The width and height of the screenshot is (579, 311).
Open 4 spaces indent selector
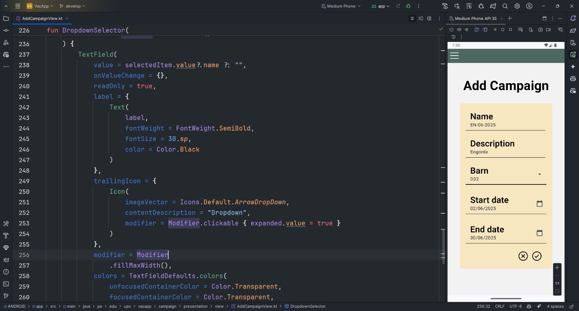(x=555, y=306)
